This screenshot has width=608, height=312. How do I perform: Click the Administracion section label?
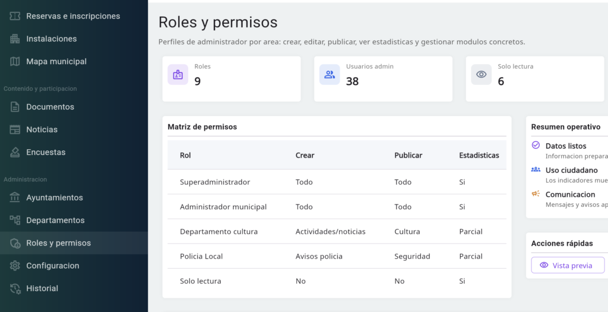coord(25,179)
